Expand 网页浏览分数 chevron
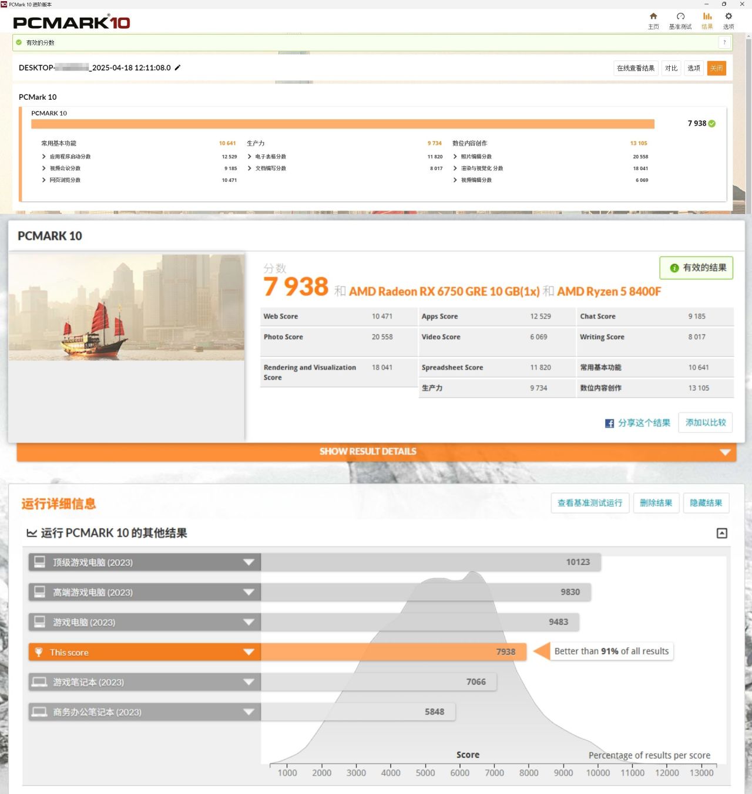This screenshot has width=752, height=794. tap(44, 180)
